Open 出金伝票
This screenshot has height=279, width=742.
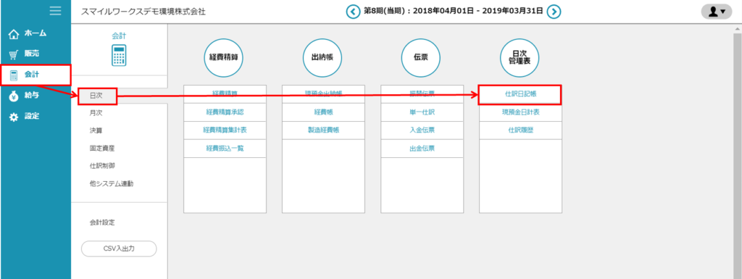(x=422, y=149)
